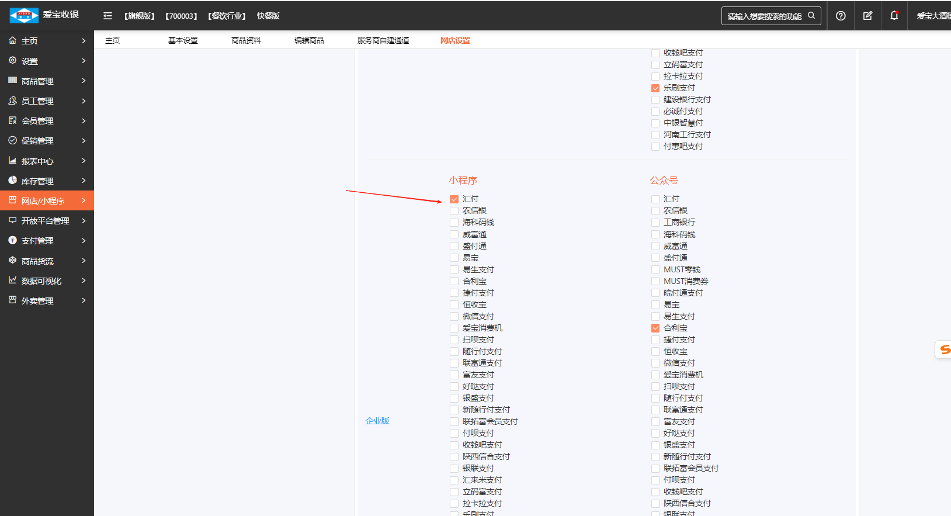This screenshot has width=951, height=516.
Task: Check MUST零钱 under 公众号
Action: (655, 269)
